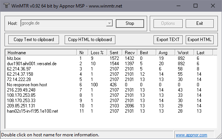Maximize the WinMTR window
Viewport: 222px width, 139px height.
point(196,6)
